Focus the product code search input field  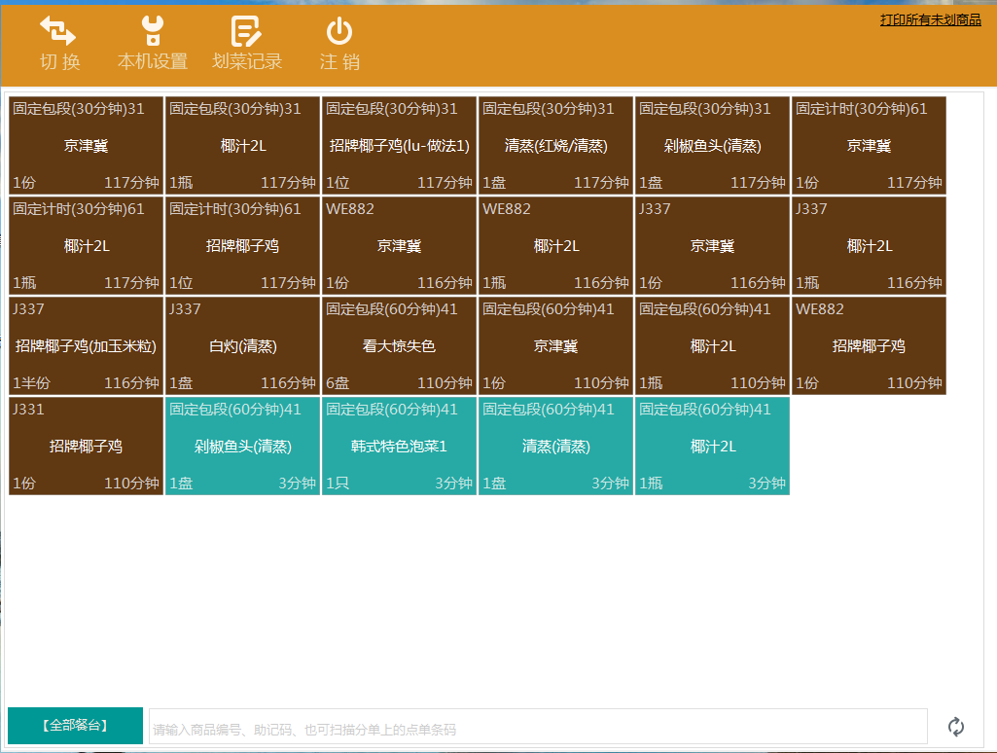pos(537,728)
